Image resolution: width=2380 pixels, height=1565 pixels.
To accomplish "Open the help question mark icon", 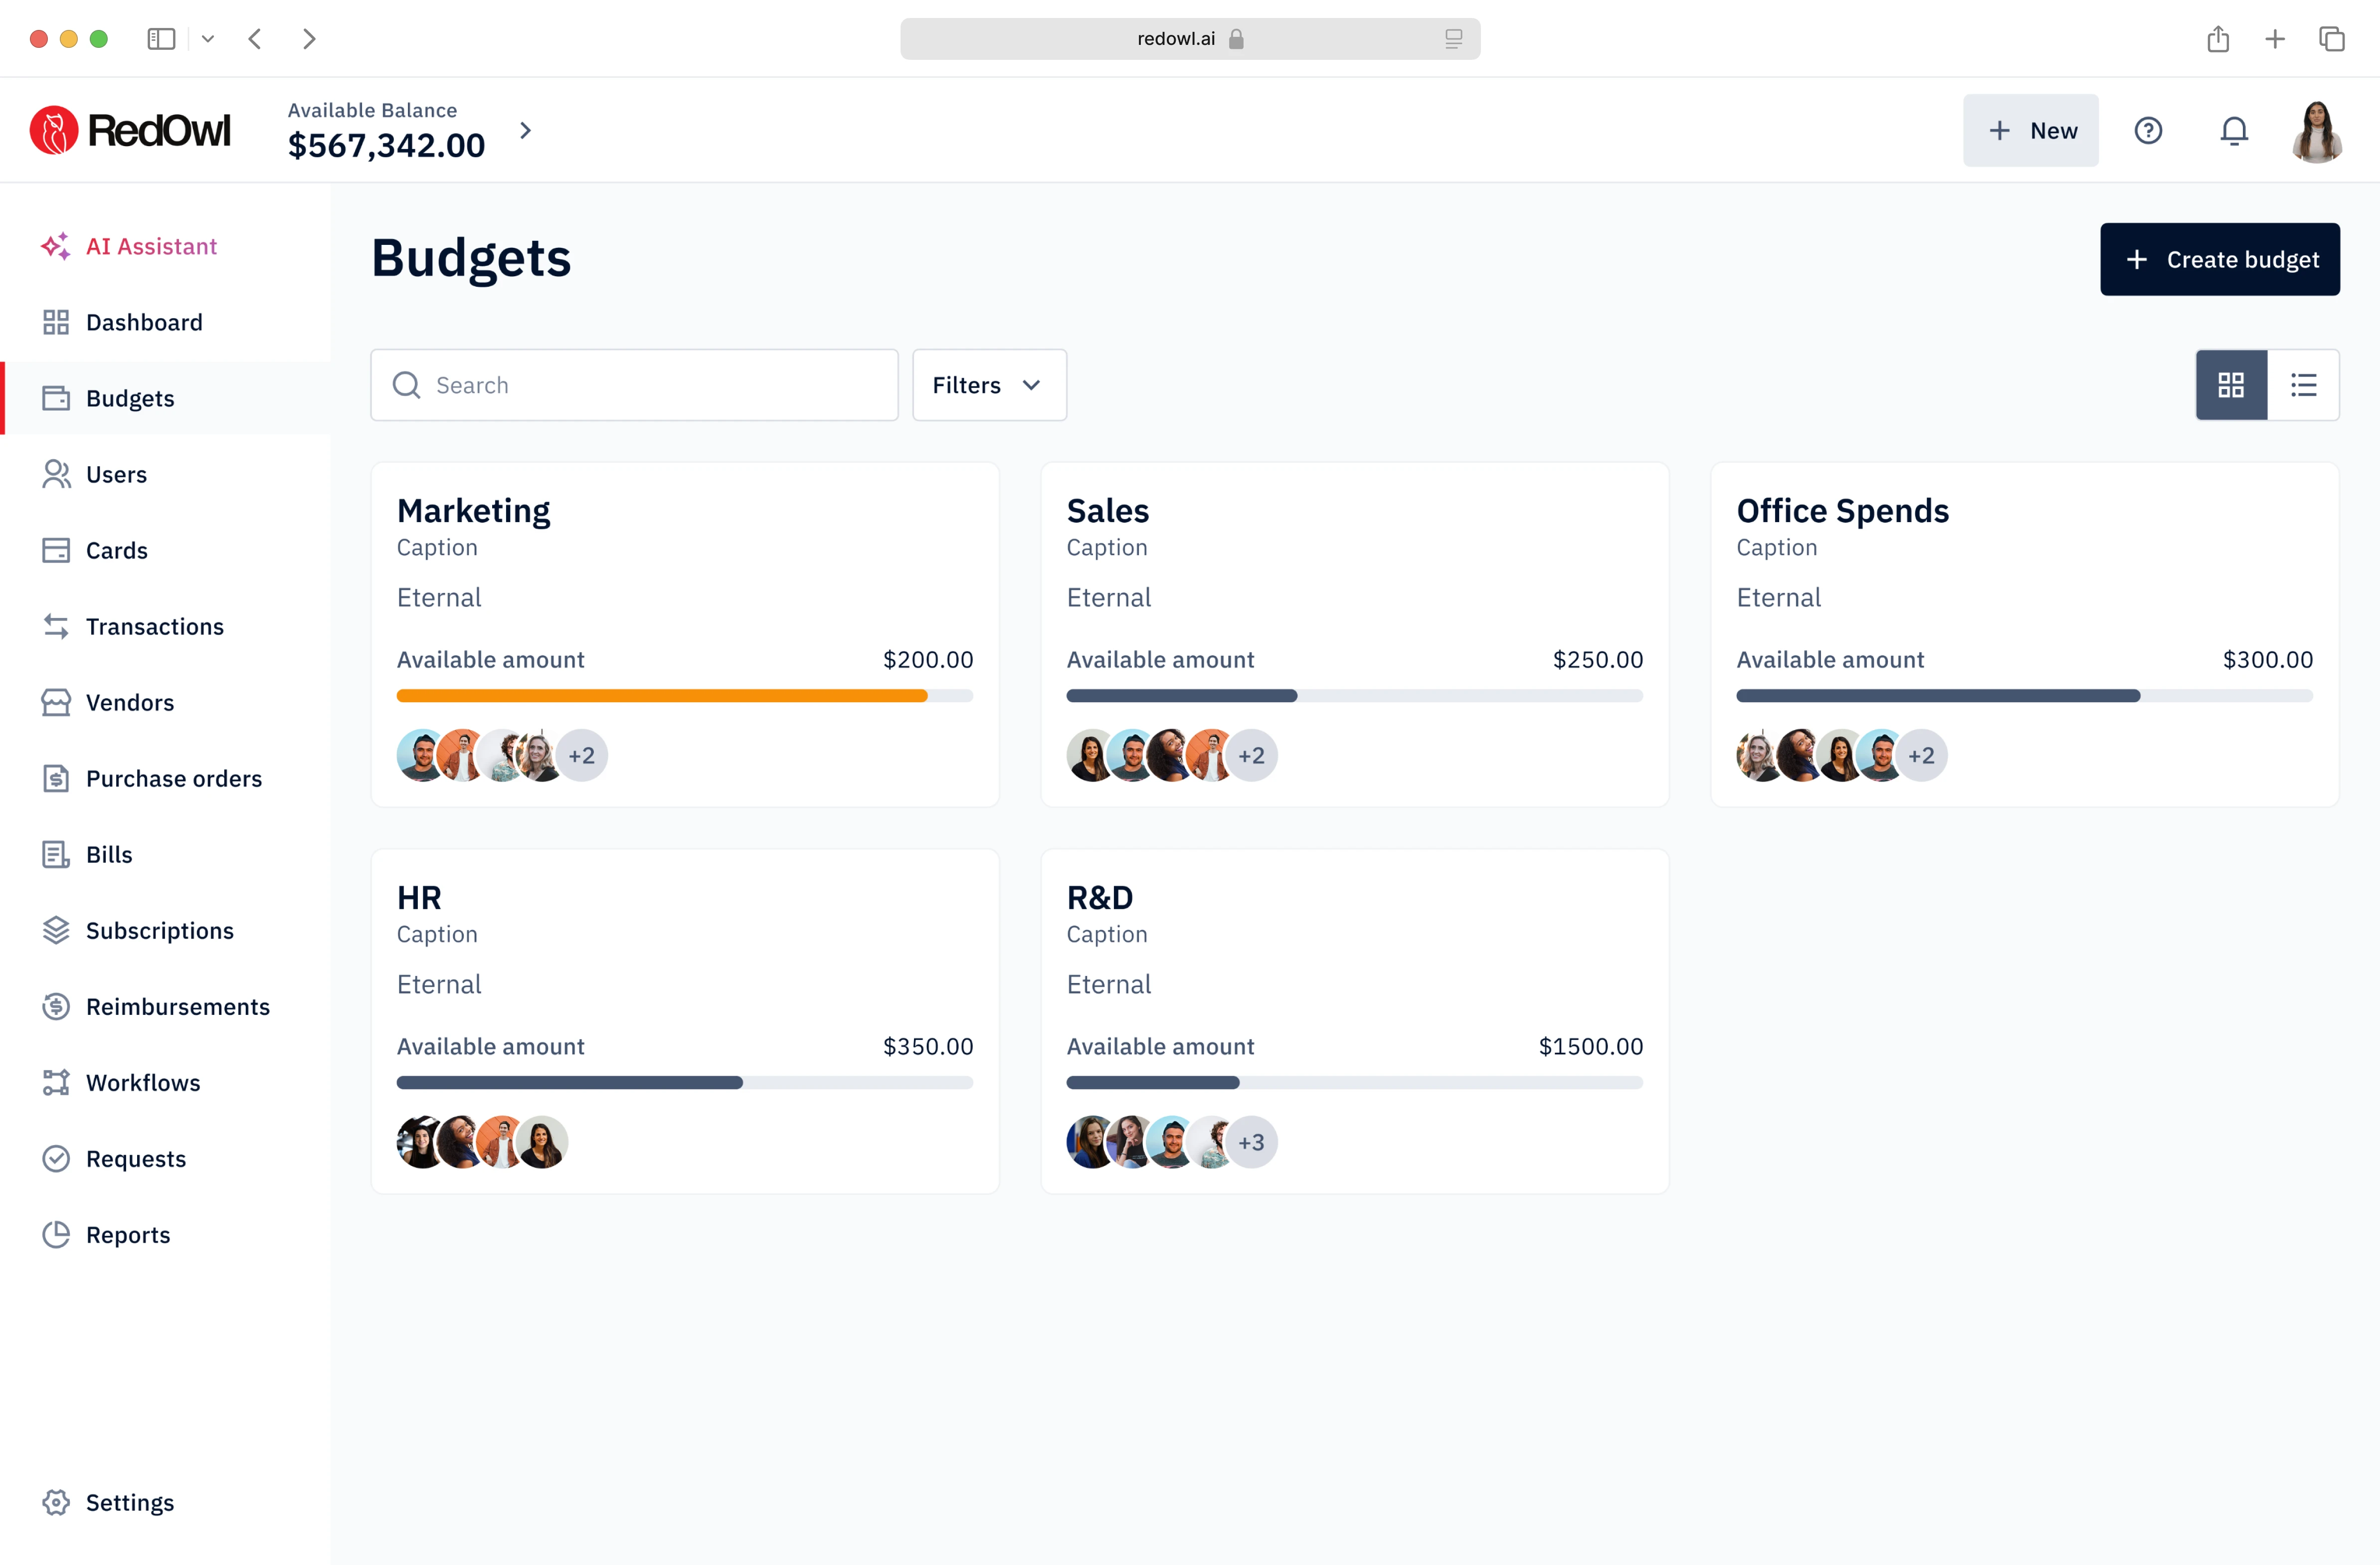I will (2147, 131).
